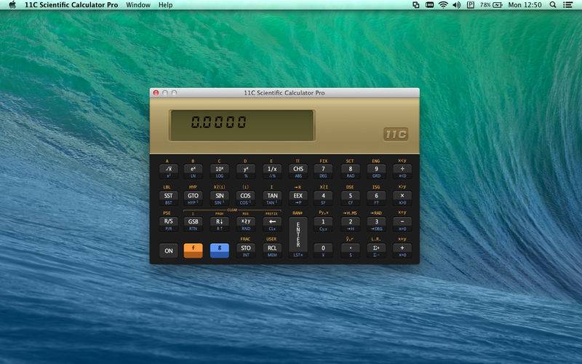The height and width of the screenshot is (364, 582).
Task: Click the boxed P icon in menu bar
Action: point(470,5)
